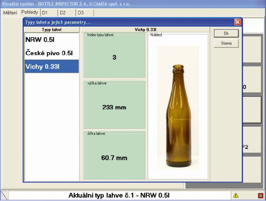
Task: Open the Pohledy tab
Action: pos(30,12)
